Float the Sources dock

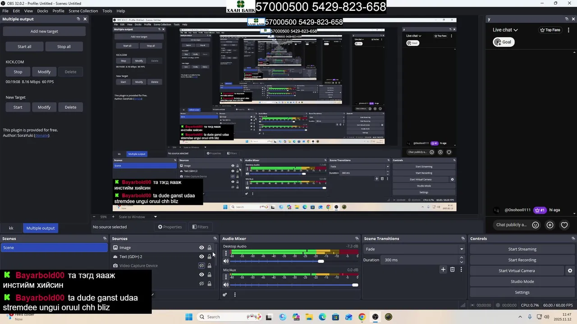pos(215,238)
